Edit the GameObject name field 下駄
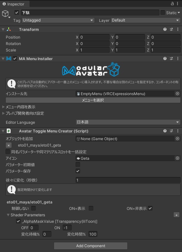 coord(90,13)
